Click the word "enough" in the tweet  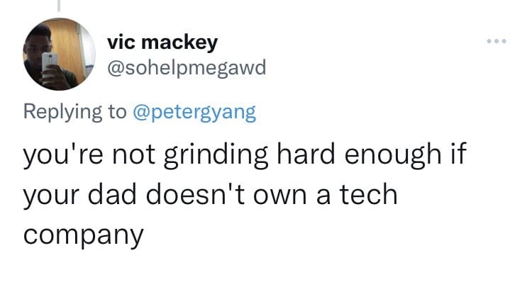[x=393, y=154]
